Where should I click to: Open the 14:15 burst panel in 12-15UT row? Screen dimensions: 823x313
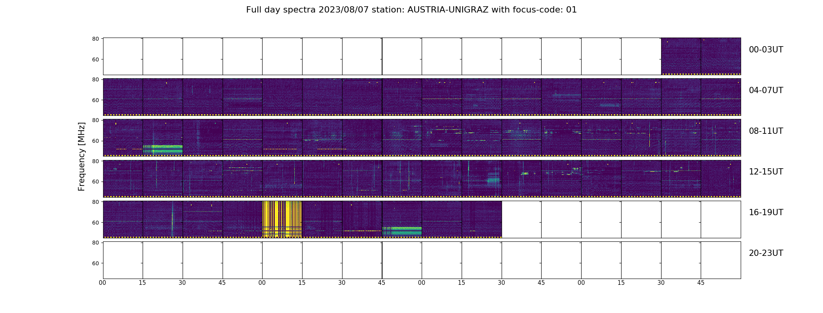pyautogui.click(x=482, y=178)
